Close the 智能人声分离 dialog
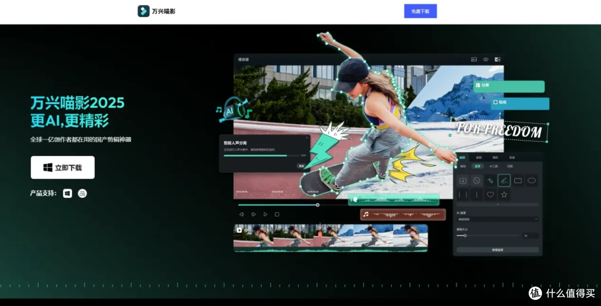Viewport: 601px width, 306px height. coord(307,138)
